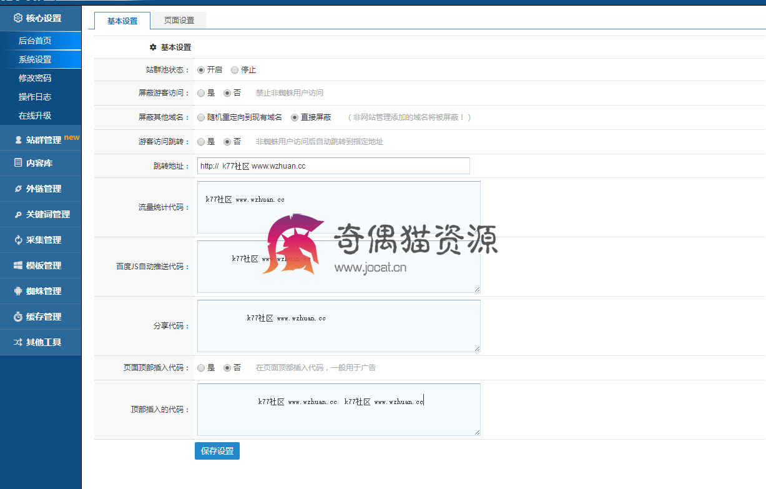Click the document icon beside 内容库
The width and height of the screenshot is (766, 489).
pos(18,162)
